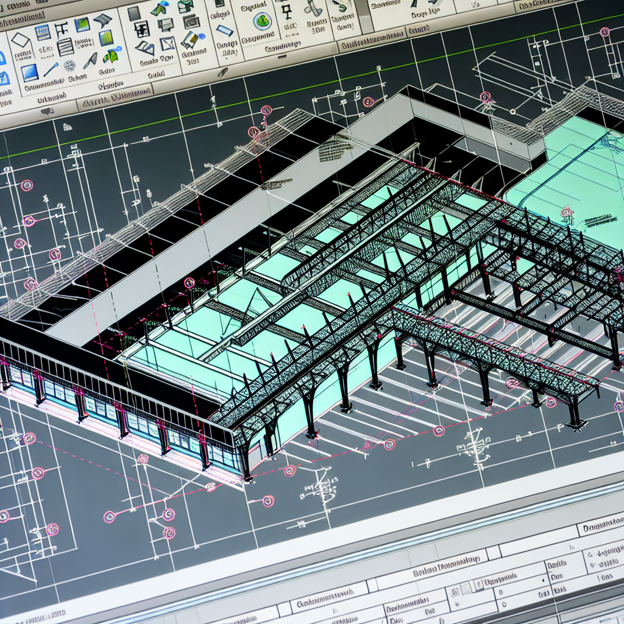Viewport: 624px width, 624px height.
Task: Click the lower blue arch icon at left edge
Action: tap(4, 79)
